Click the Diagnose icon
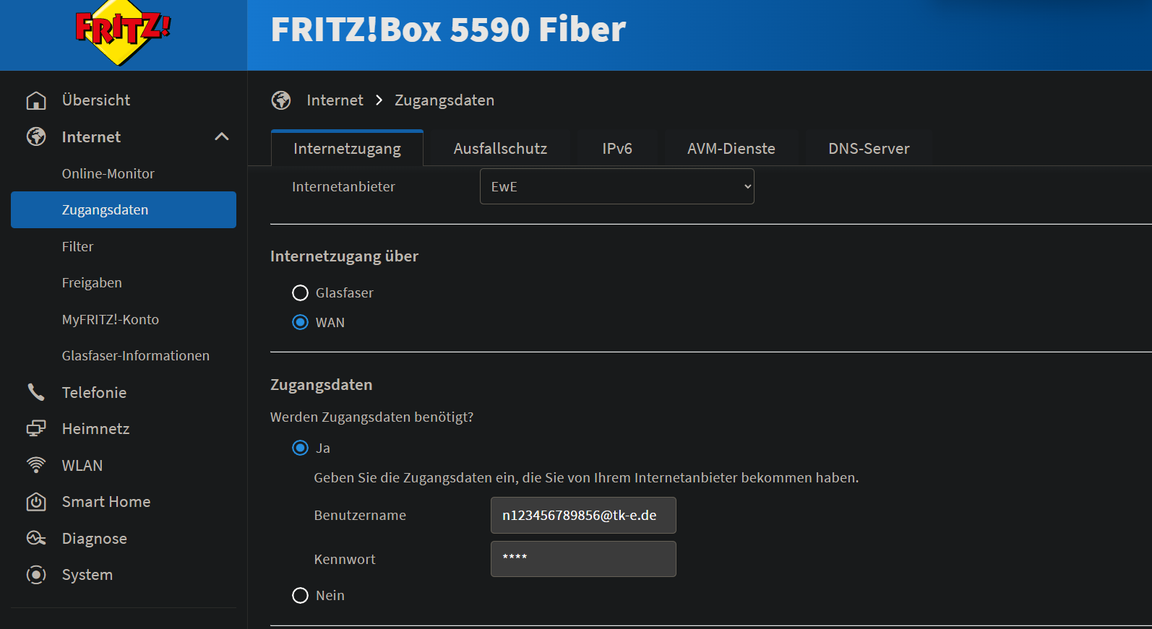 coord(36,538)
